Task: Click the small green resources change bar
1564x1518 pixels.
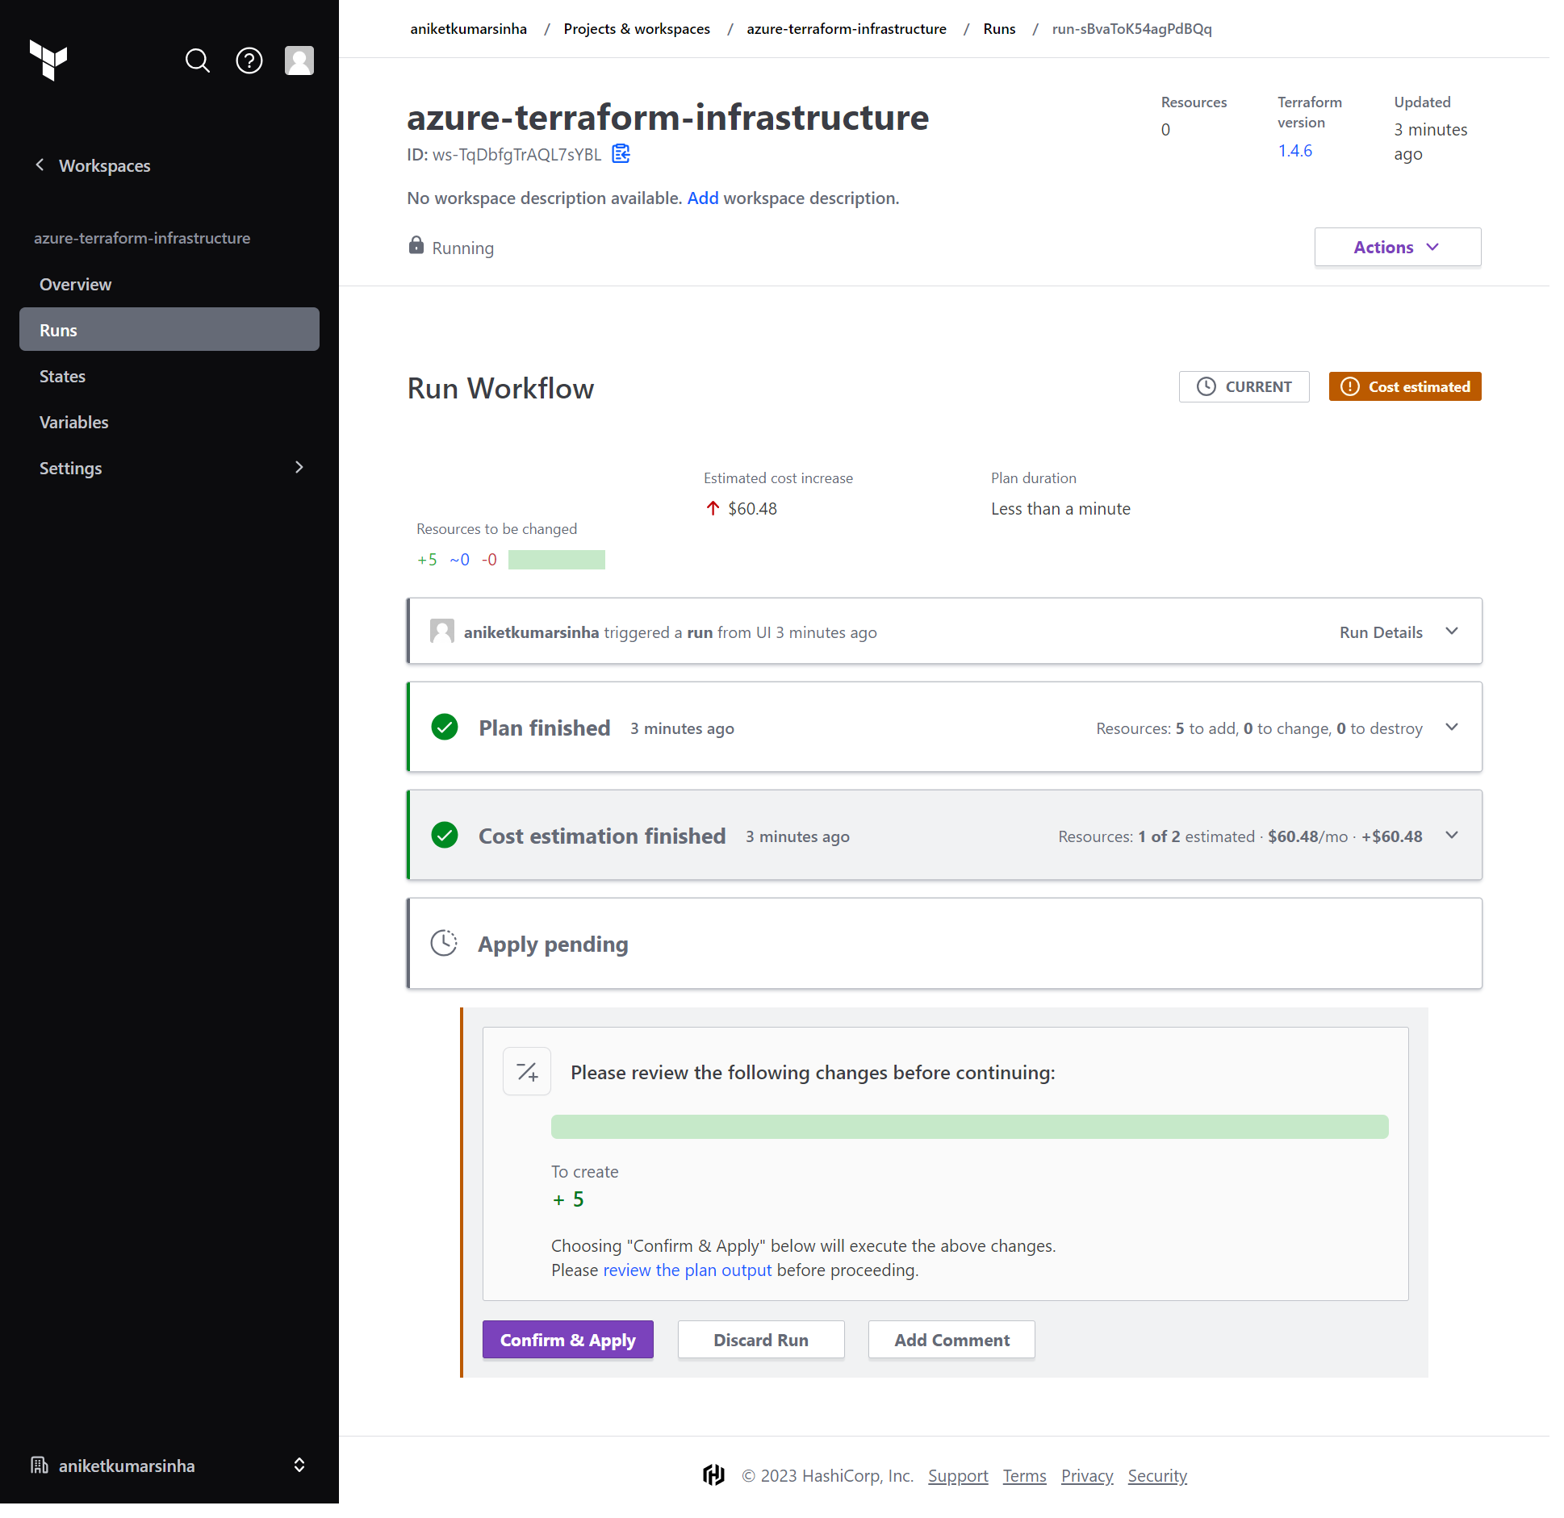Action: click(x=557, y=559)
